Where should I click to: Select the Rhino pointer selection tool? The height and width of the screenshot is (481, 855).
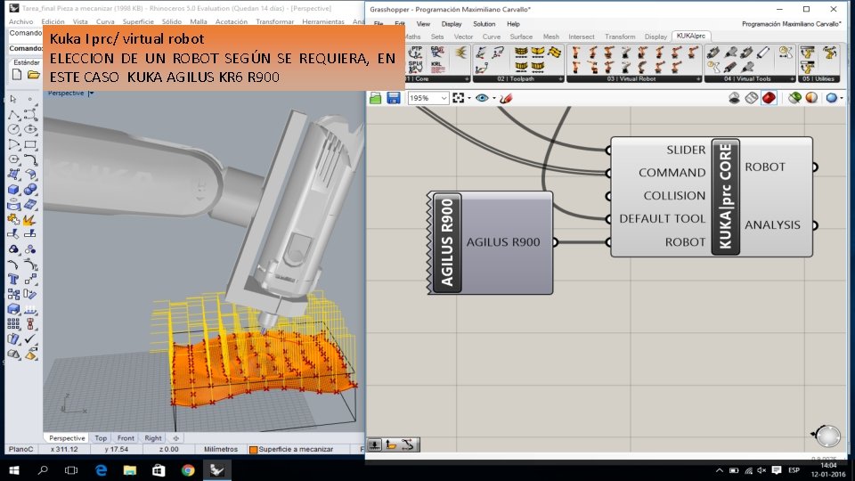pos(13,99)
